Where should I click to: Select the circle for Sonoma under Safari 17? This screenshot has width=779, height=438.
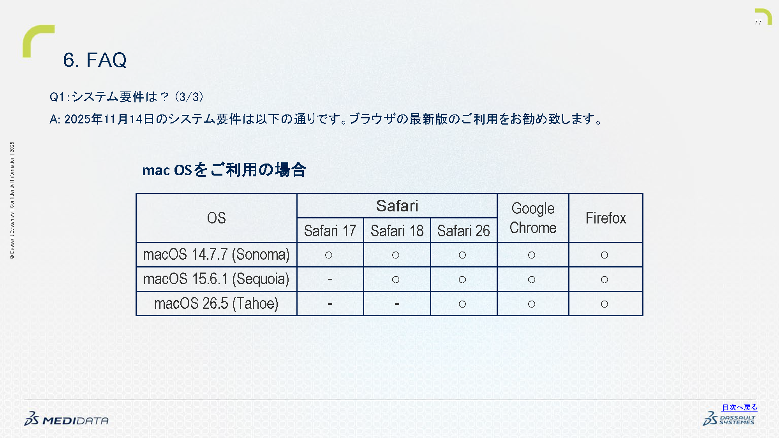[329, 255]
